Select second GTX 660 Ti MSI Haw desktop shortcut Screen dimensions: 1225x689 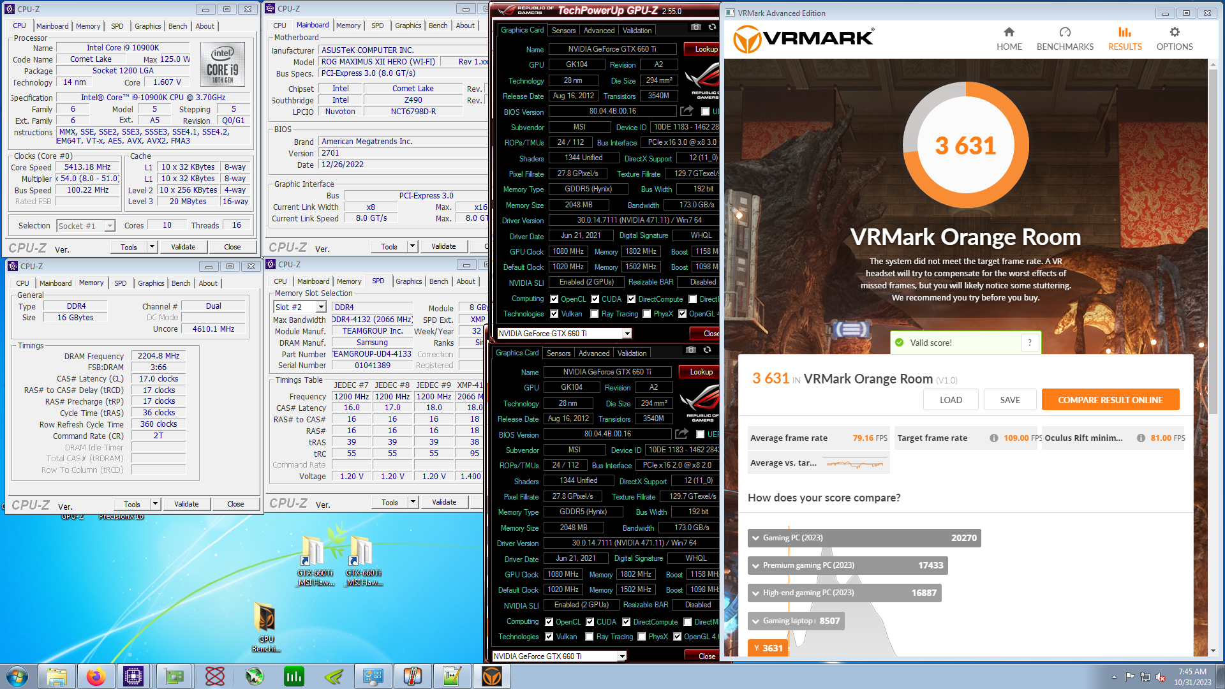coord(363,561)
